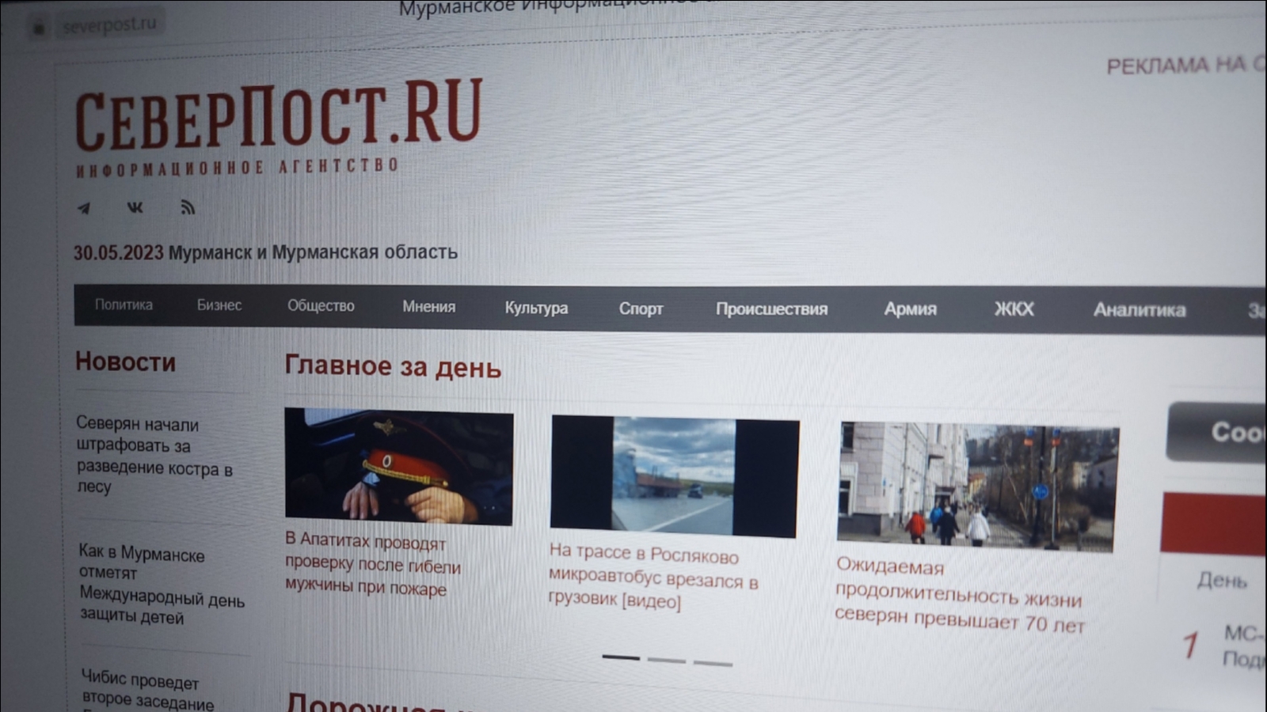Open В Апатитах проводят проверку article
This screenshot has width=1267, height=712.
pos(372,564)
